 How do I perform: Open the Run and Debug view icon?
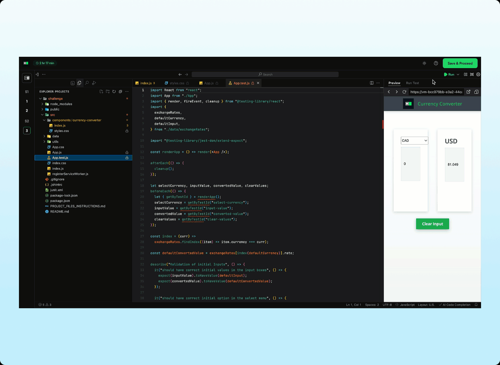[94, 83]
